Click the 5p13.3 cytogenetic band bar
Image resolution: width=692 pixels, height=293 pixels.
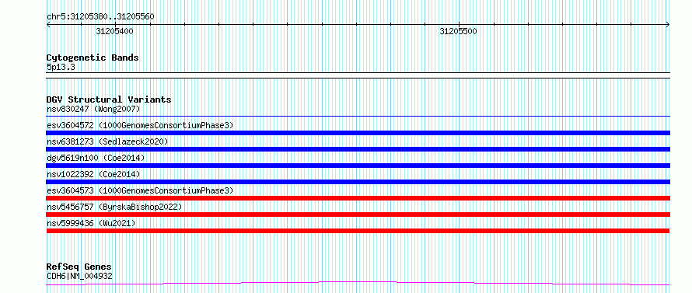click(x=358, y=75)
